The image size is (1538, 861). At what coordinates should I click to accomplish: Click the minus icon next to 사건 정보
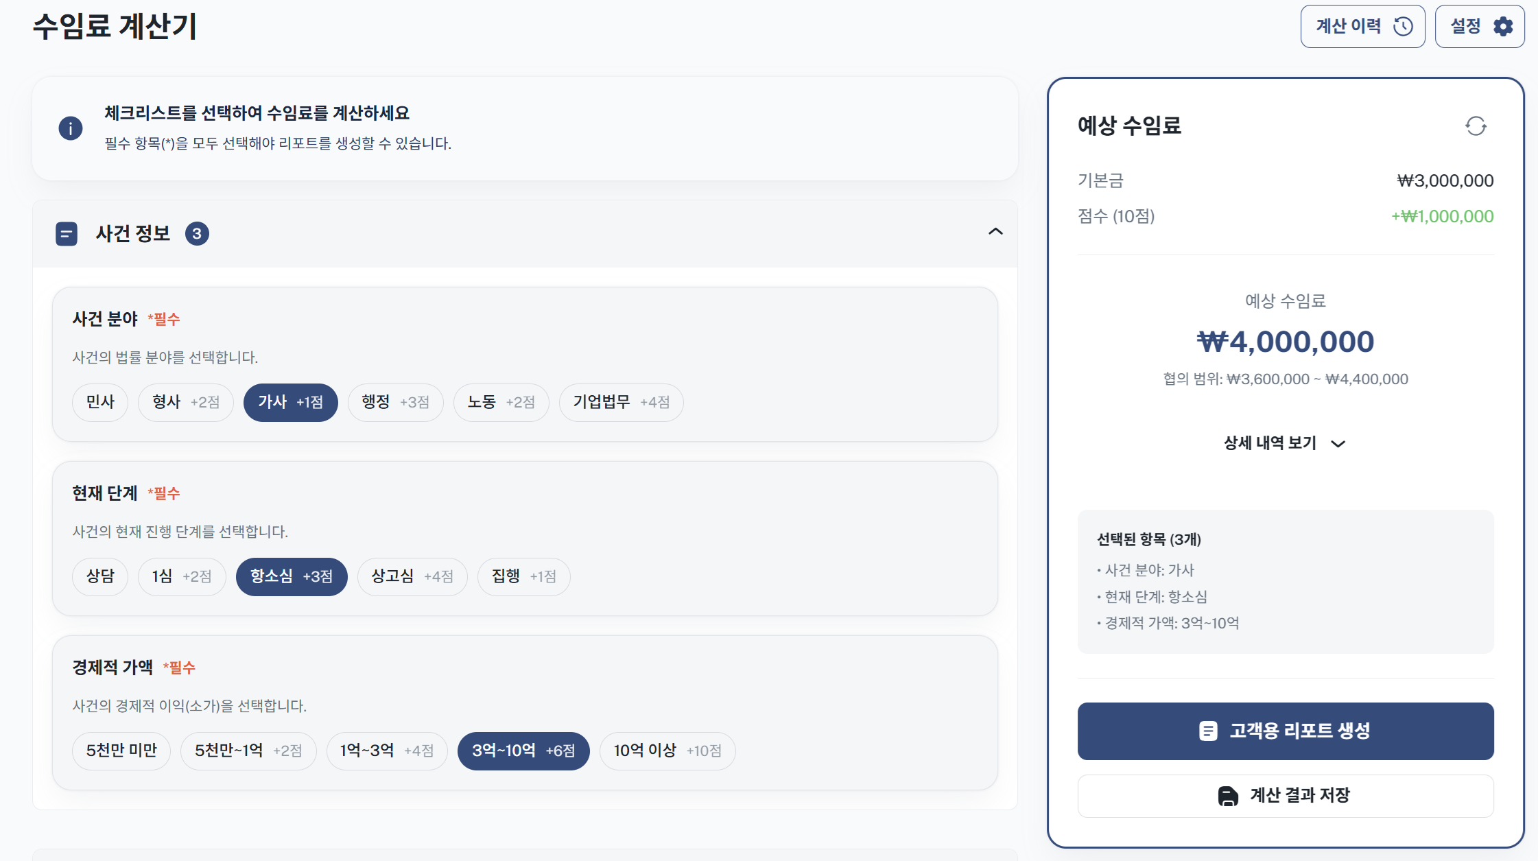pyautogui.click(x=66, y=233)
